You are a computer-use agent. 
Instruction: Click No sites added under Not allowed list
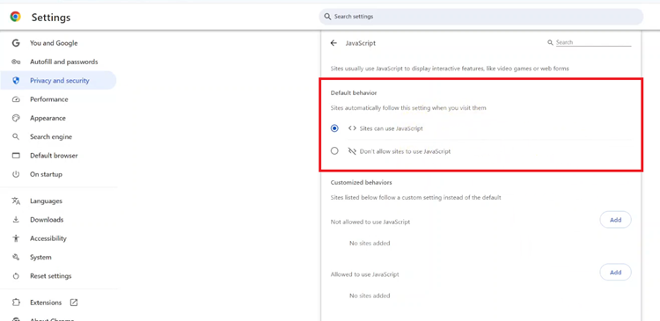point(370,244)
